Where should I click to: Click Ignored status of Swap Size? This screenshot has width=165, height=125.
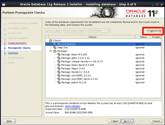coord(140,48)
